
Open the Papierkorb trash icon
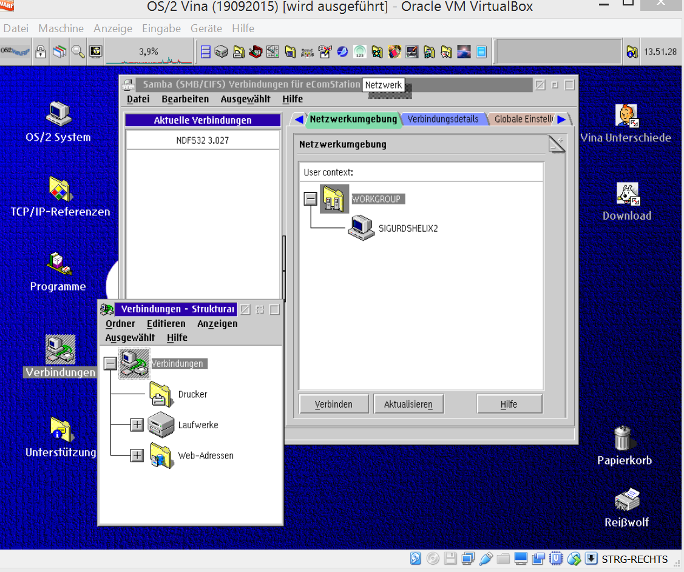(623, 438)
